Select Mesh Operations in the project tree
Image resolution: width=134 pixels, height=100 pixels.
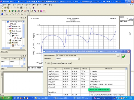17,31
